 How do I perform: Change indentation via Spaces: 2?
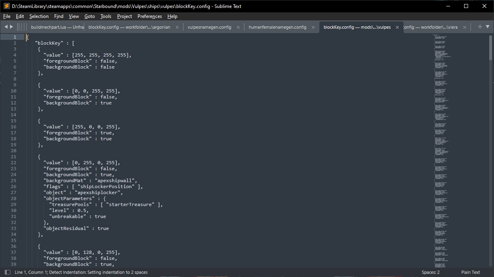431,272
